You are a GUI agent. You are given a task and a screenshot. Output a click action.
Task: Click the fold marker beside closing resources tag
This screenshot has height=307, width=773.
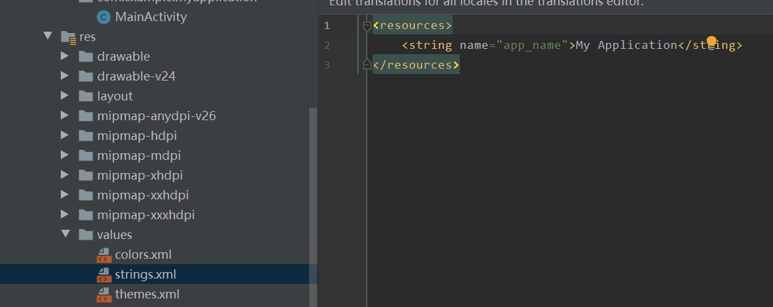point(367,65)
